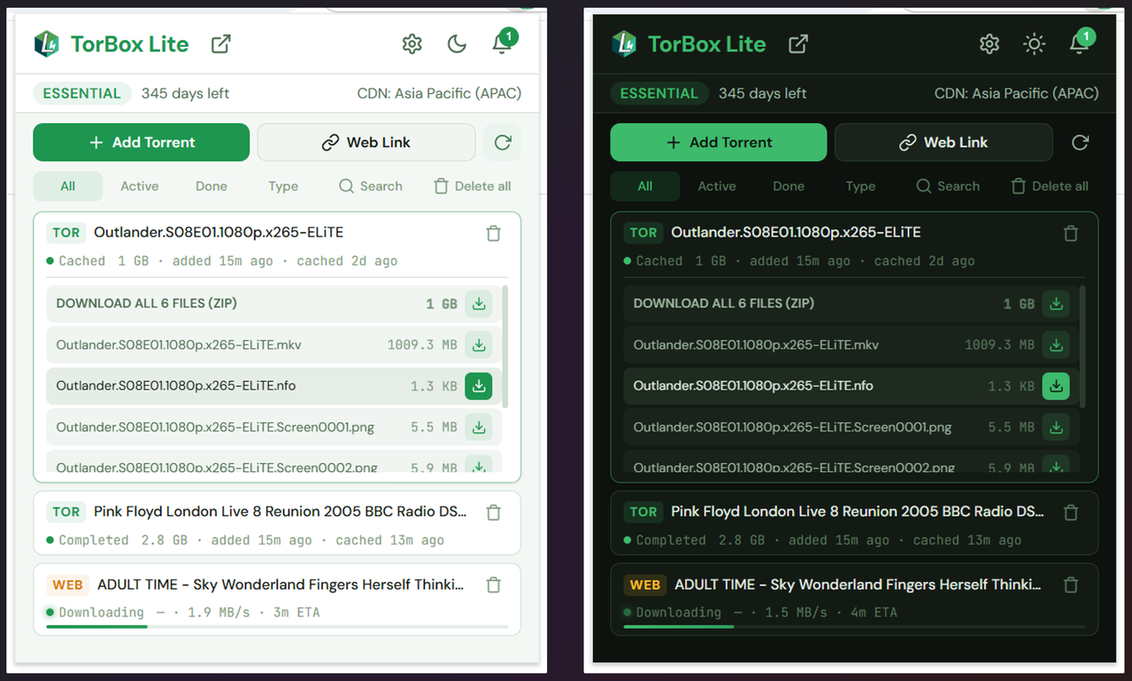
Task: Collapse Outlander torrent title, light panel
Action: 219,232
